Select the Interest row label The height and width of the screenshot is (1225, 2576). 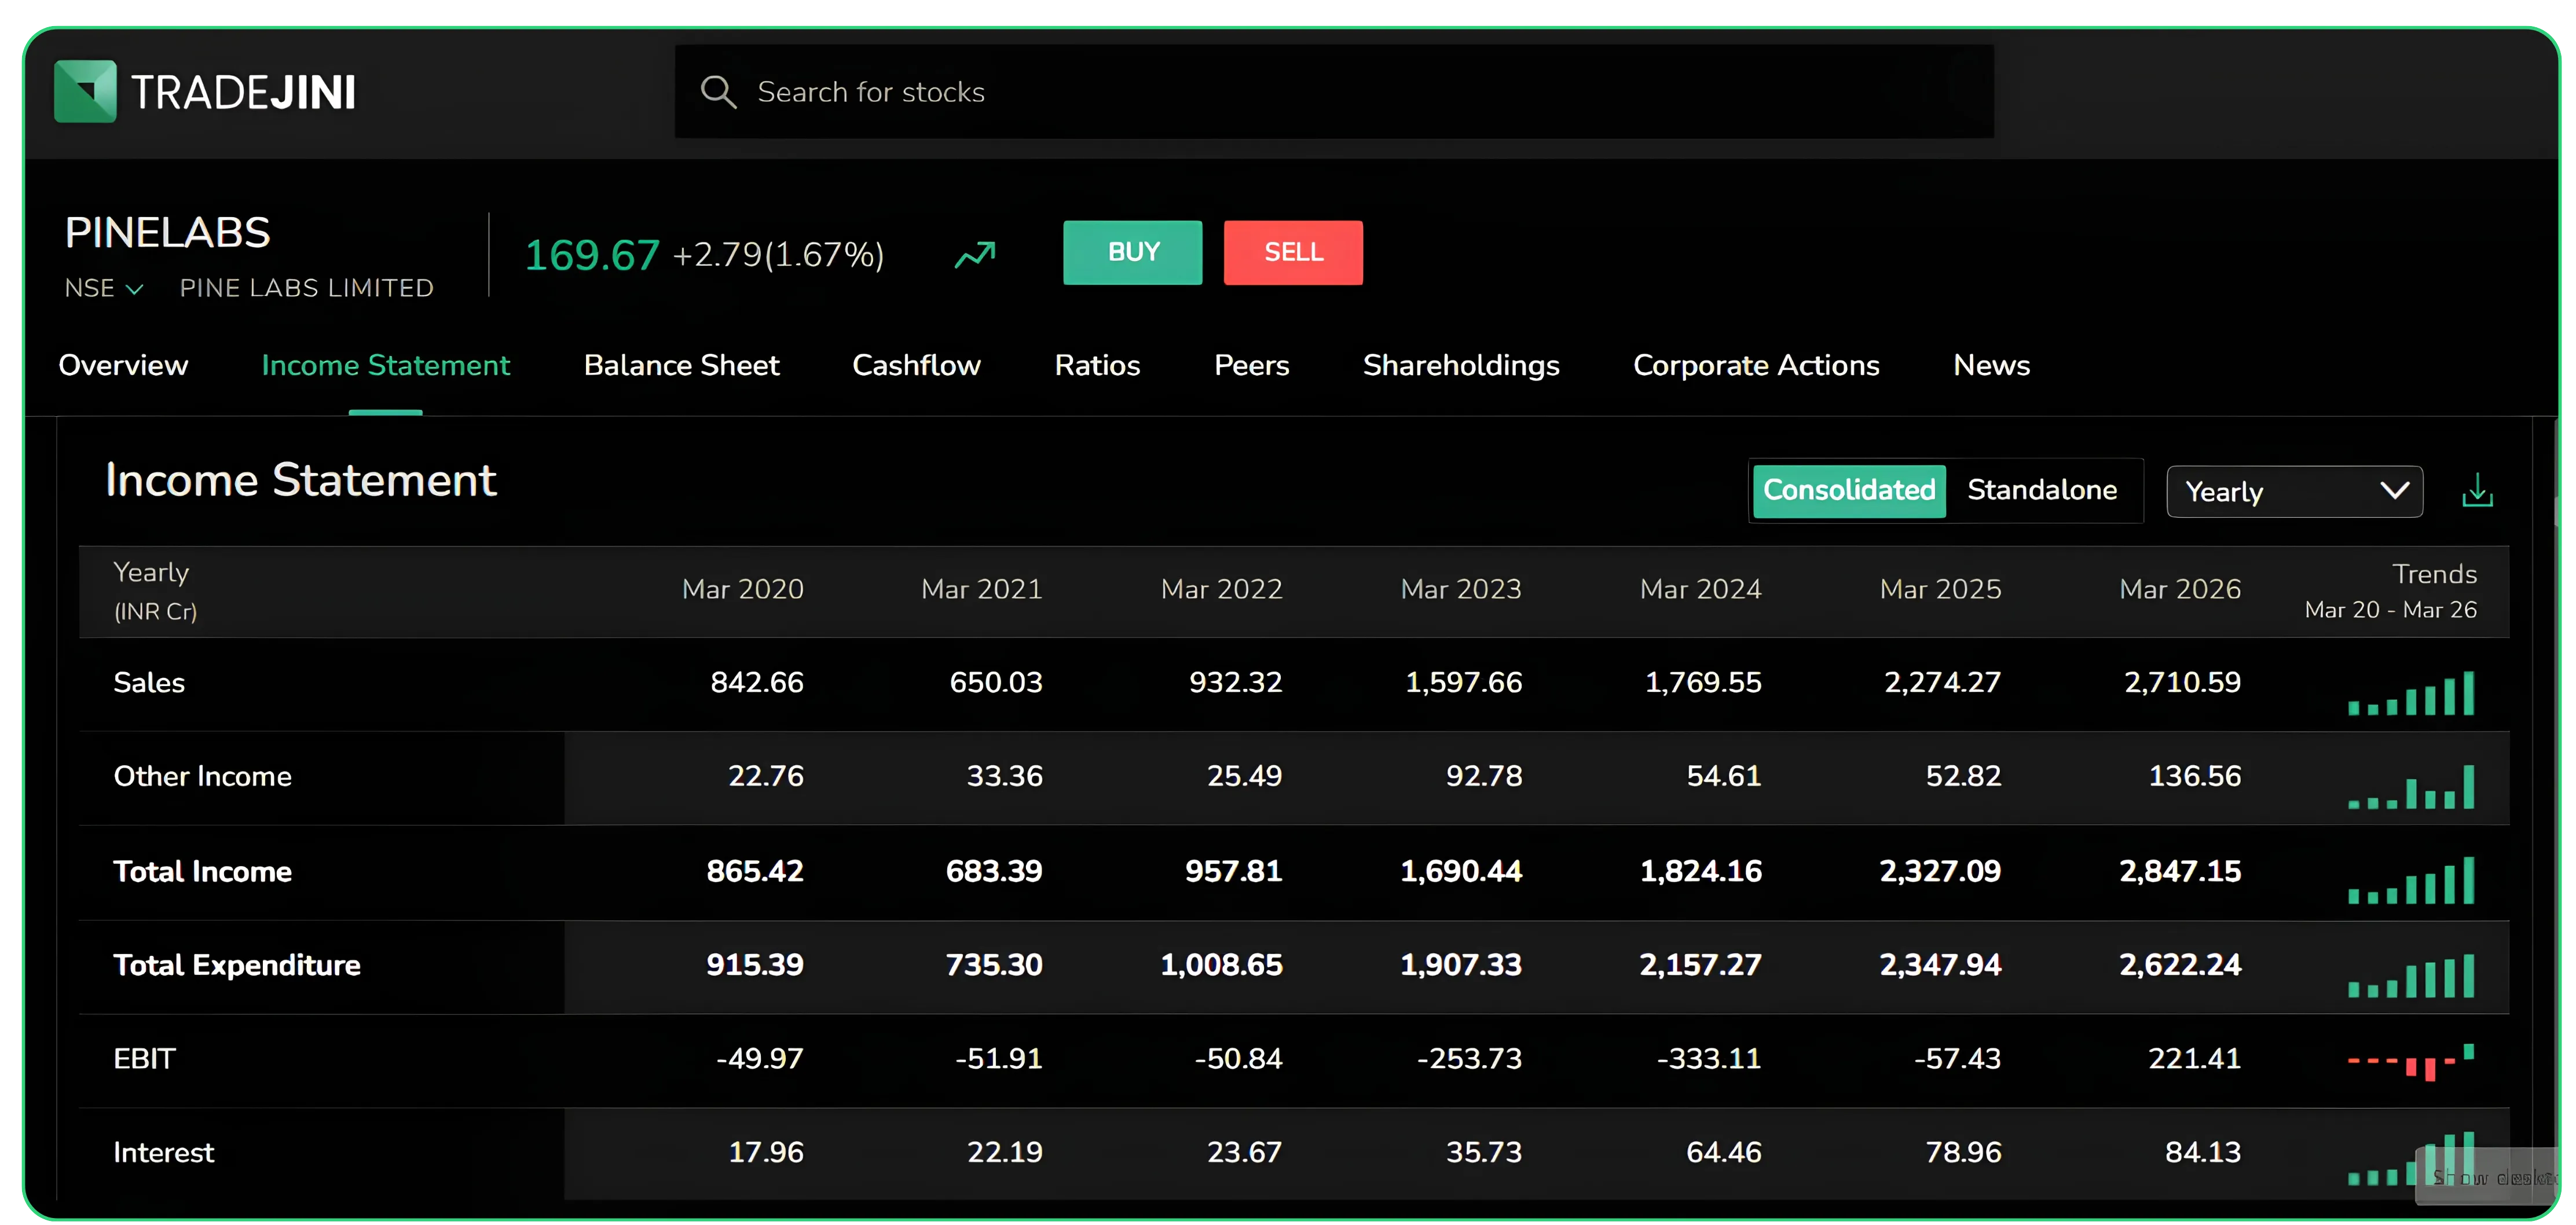pyautogui.click(x=163, y=1152)
